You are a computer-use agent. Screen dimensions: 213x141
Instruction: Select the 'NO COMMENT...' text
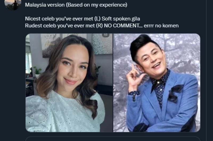[x=123, y=26]
